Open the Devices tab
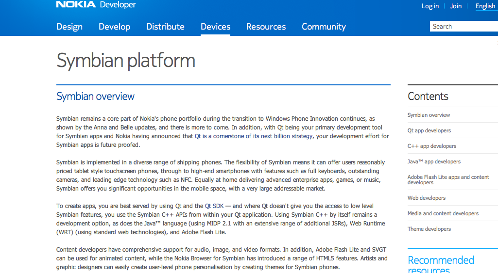Image resolution: width=498 pixels, height=273 pixels. point(216,27)
